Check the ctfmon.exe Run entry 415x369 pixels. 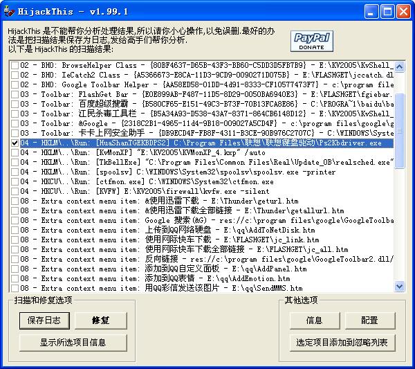pyautogui.click(x=15, y=181)
